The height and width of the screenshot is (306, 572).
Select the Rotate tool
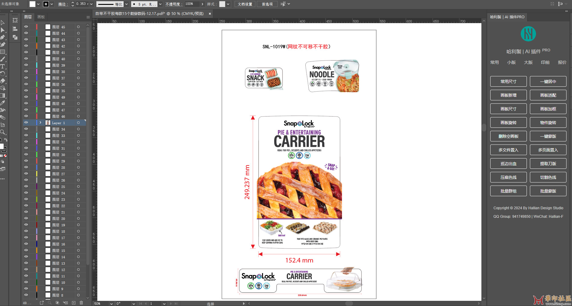[3, 74]
